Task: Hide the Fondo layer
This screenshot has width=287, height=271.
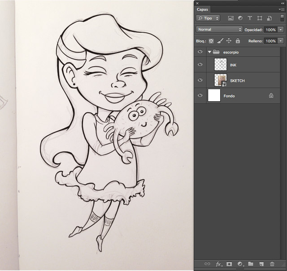Action: click(200, 95)
